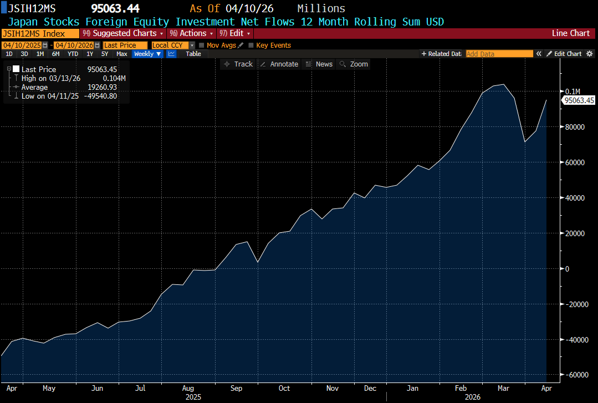598x403 pixels.
Task: Expand the Local CCY currency dropdown
Action: pyautogui.click(x=192, y=45)
